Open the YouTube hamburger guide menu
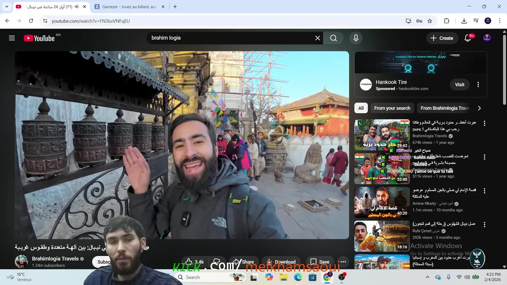 [x=12, y=38]
